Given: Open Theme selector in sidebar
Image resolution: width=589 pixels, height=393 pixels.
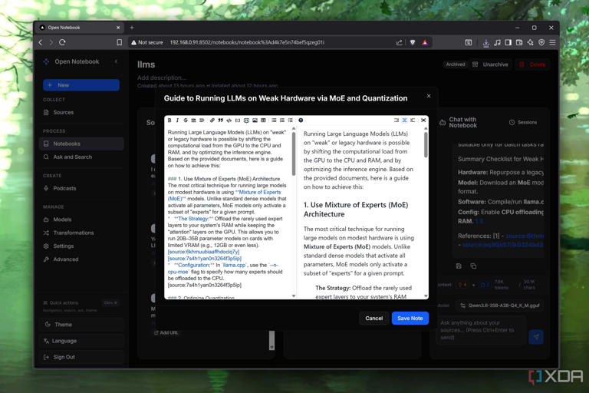Looking at the screenshot, I should click(x=81, y=324).
